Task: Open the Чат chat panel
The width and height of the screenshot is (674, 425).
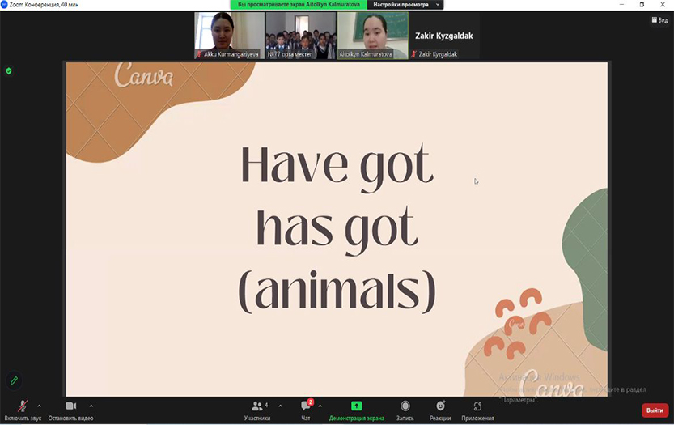Action: tap(306, 406)
